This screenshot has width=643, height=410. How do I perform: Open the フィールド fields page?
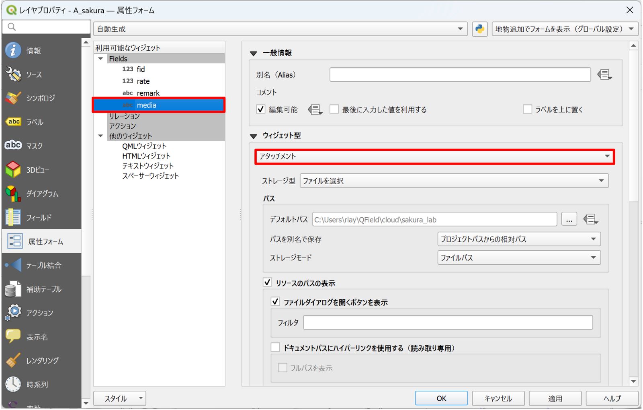point(13,218)
